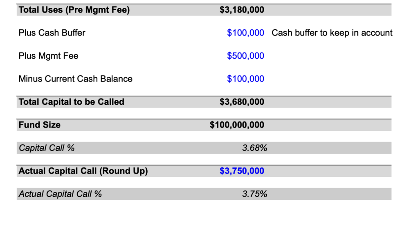Select the $500,000 management fee input
411x229 pixels.
click(x=245, y=56)
